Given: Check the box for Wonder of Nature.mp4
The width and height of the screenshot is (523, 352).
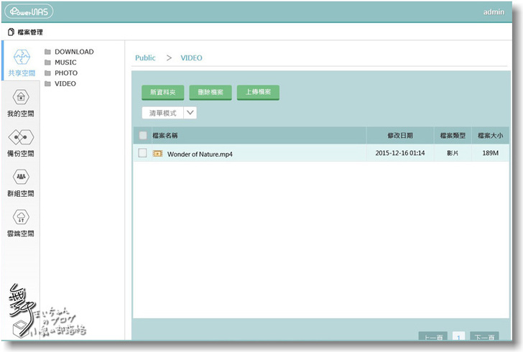Looking at the screenshot, I should click(x=143, y=153).
